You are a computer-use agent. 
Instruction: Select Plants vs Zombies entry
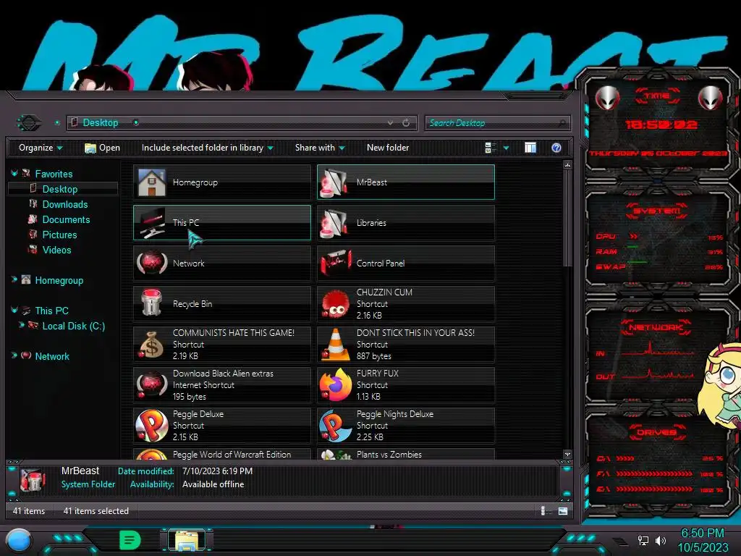[x=405, y=454]
